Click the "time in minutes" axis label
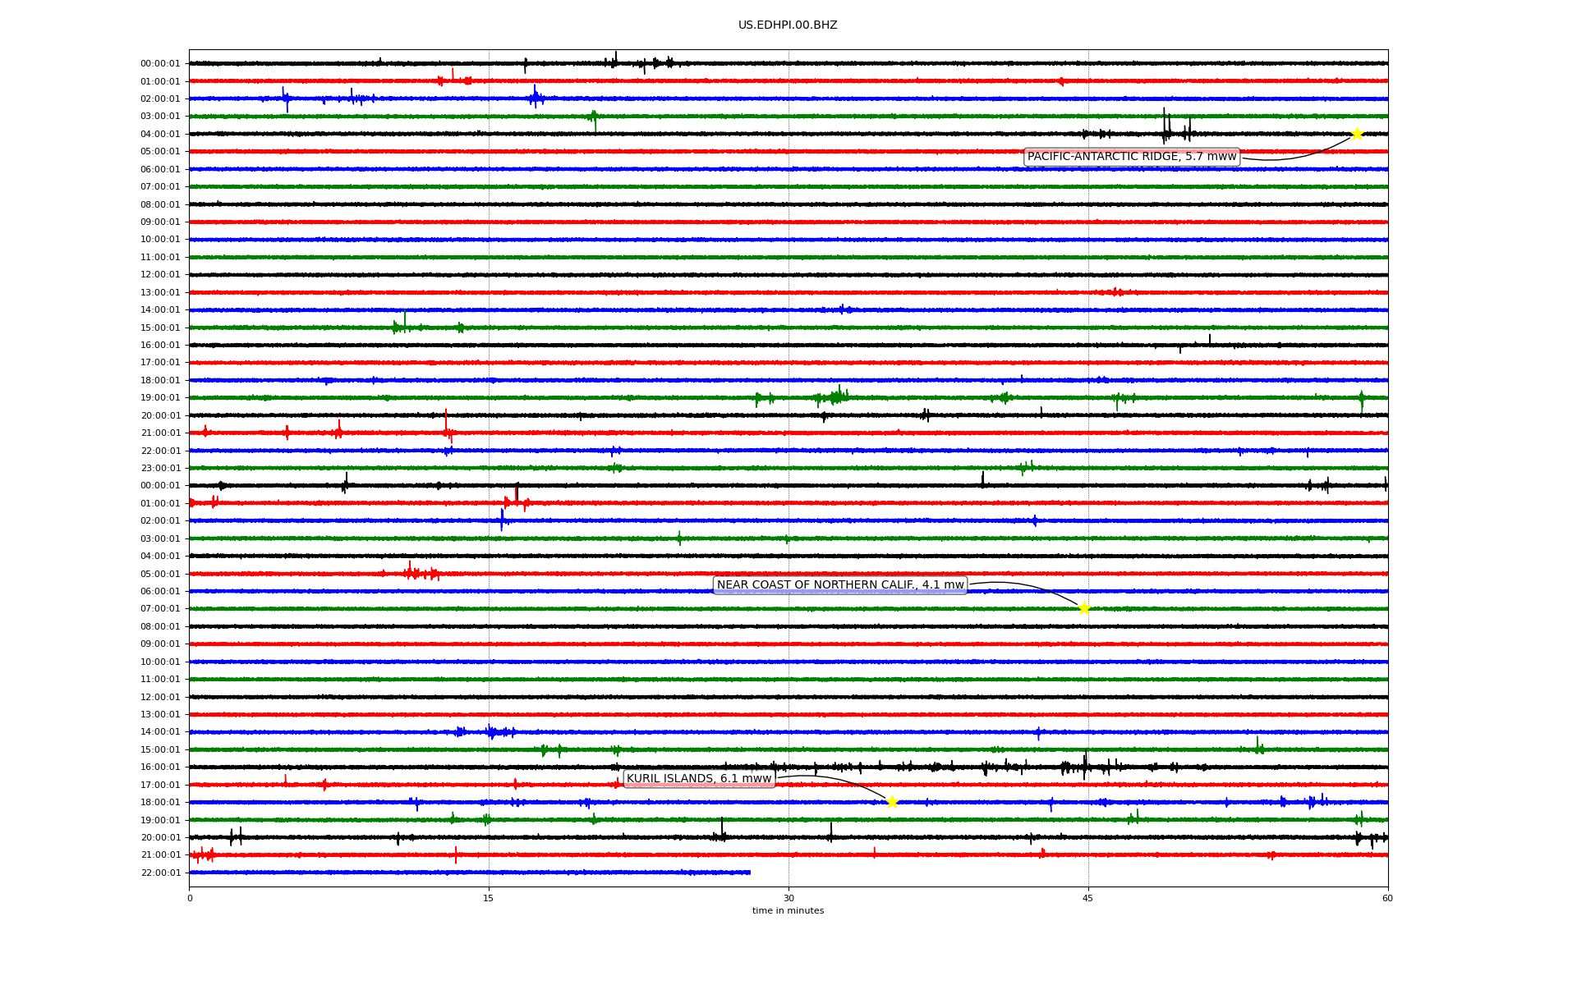Viewport: 1577px width, 985px height. point(788,911)
